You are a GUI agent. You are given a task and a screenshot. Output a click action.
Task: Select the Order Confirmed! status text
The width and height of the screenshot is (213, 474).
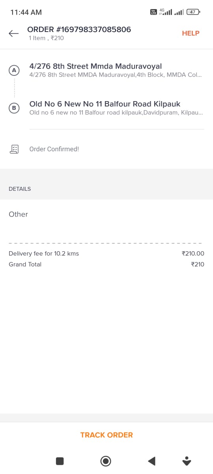[x=54, y=149]
